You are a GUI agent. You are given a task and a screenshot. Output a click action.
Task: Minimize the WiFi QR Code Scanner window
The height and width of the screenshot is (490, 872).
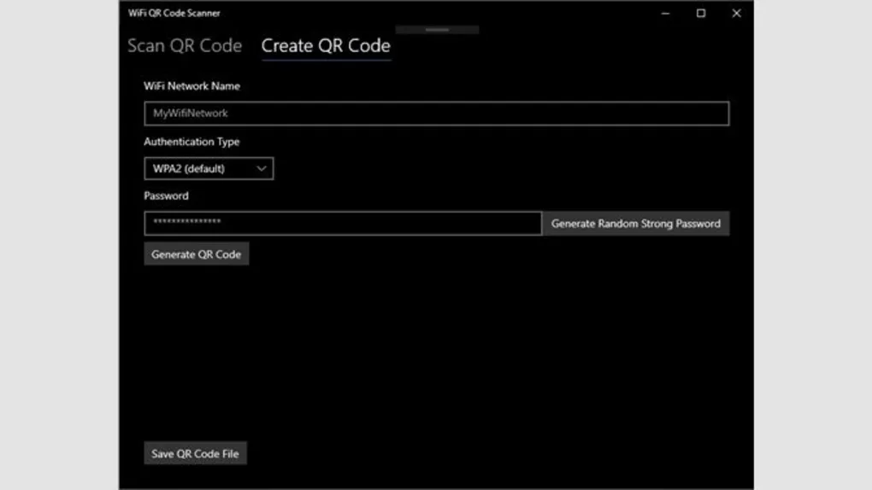(x=665, y=14)
